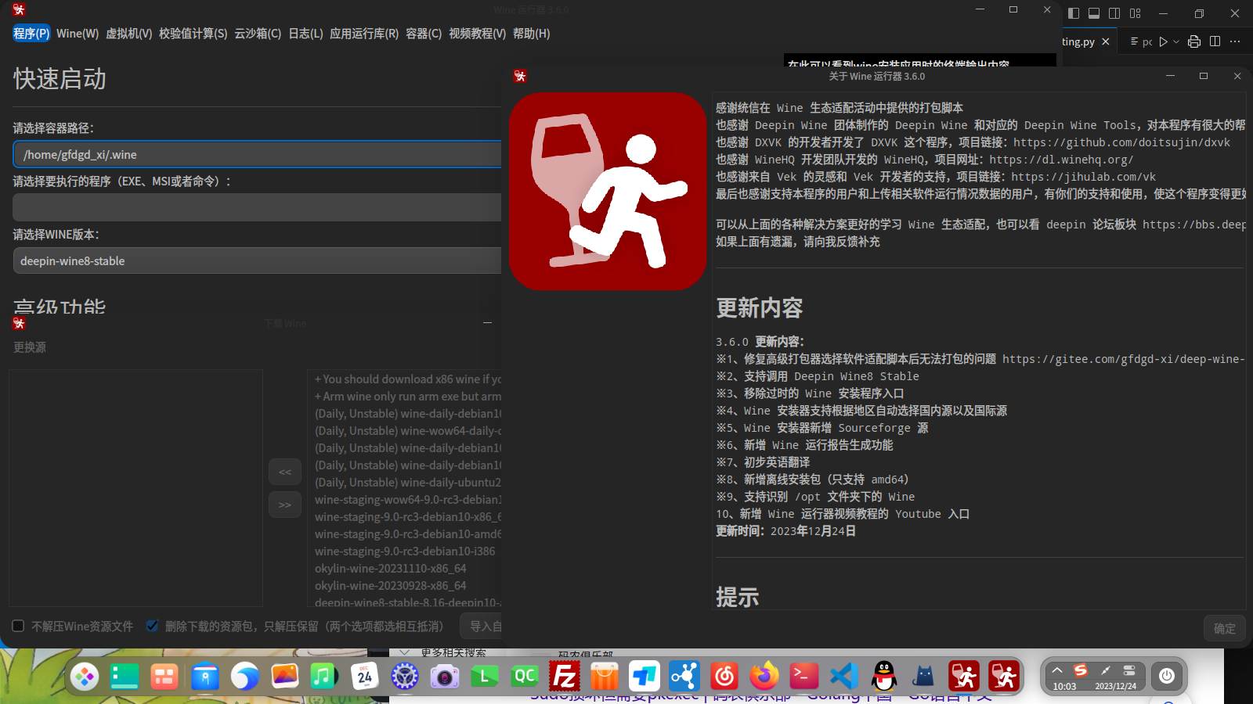Click the 导入 button in download Wine window
Viewport: 1253px width, 704px height.
pyautogui.click(x=481, y=626)
